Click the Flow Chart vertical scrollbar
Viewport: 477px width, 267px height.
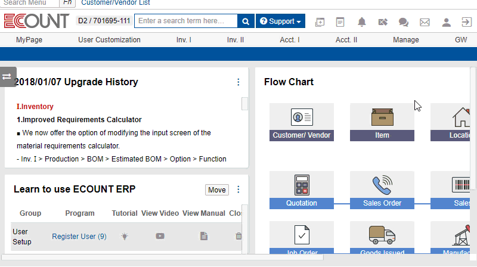[473, 129]
